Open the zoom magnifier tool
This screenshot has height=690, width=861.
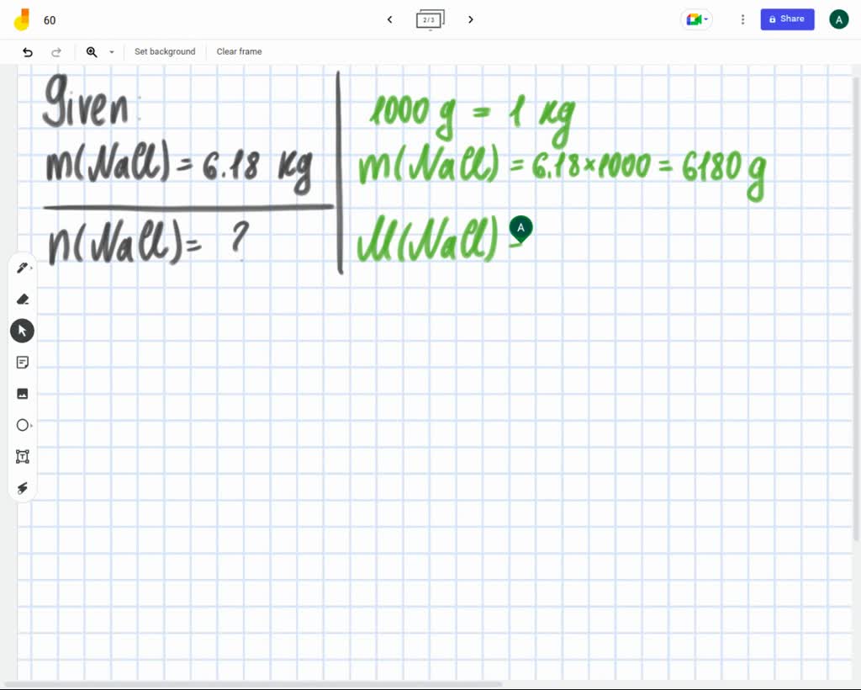coord(92,51)
